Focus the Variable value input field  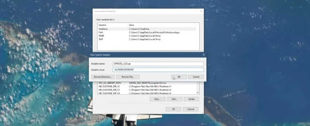click(158, 70)
